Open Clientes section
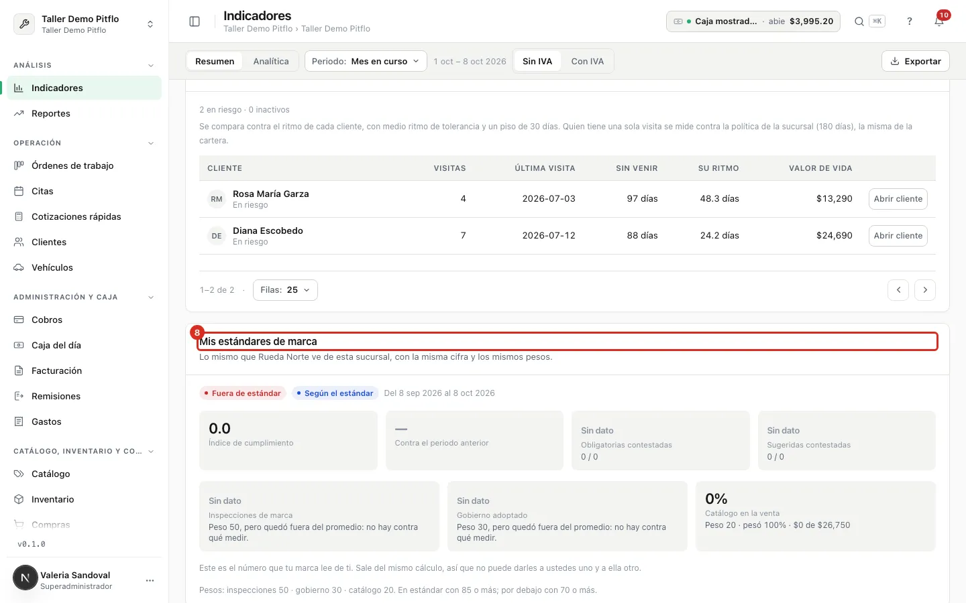 click(84, 242)
